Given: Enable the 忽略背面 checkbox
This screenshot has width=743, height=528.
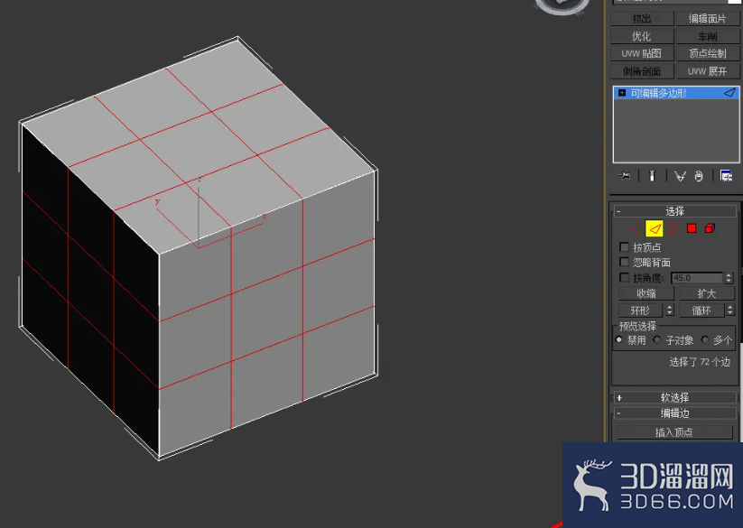Looking at the screenshot, I should (624, 262).
